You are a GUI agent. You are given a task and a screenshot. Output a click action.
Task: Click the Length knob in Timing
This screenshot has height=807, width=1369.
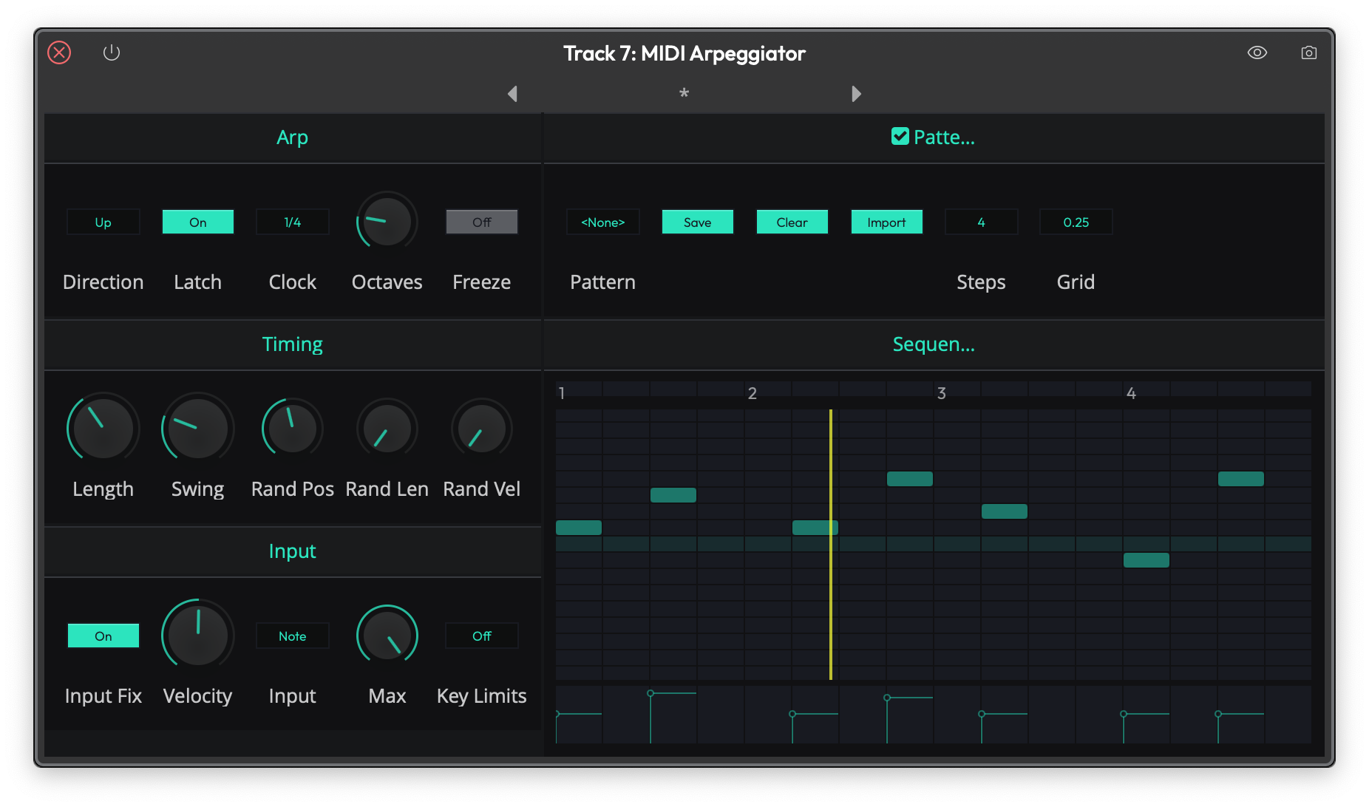[x=103, y=429]
